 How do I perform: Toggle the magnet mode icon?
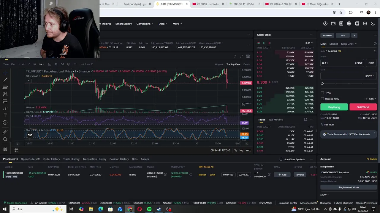(5, 149)
